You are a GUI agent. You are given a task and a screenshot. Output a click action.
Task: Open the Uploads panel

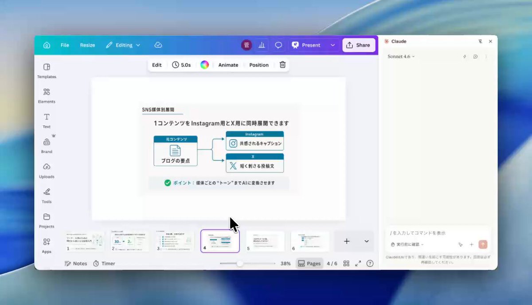coord(47,170)
